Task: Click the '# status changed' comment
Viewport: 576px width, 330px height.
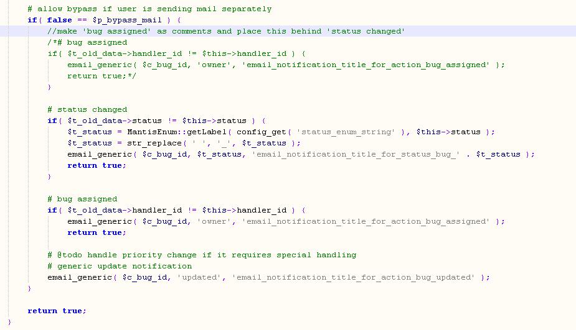Action: 87,109
